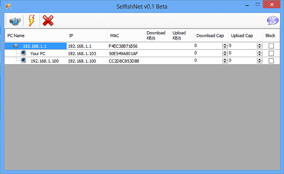Open the help speech bubble icon
The width and height of the screenshot is (284, 174).
273,20
